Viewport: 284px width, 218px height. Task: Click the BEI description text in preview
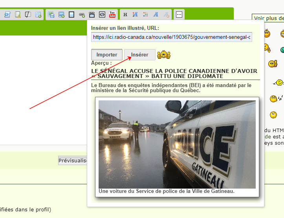[x=171, y=88]
